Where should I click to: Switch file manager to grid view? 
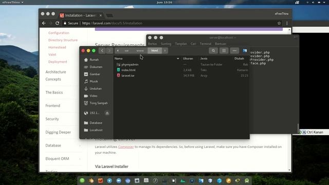[224, 50]
